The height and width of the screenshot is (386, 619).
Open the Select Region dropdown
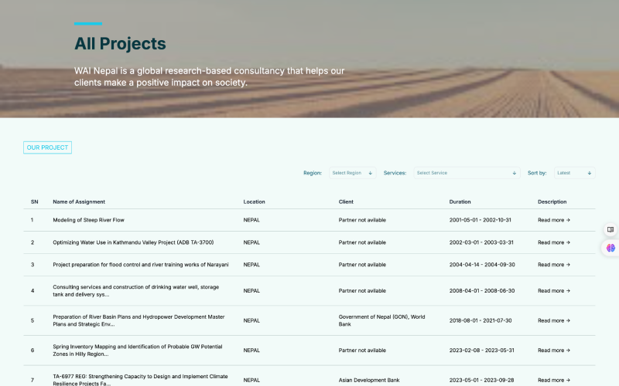tap(352, 173)
